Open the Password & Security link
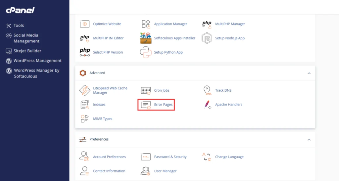339x181 pixels. [170, 157]
